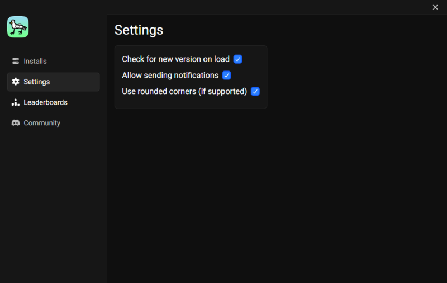The image size is (447, 283).
Task: Minimize the application window
Action: click(412, 7)
